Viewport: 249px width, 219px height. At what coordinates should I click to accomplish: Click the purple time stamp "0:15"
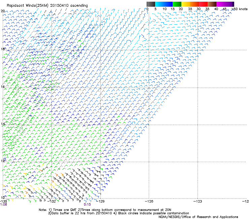87,205
